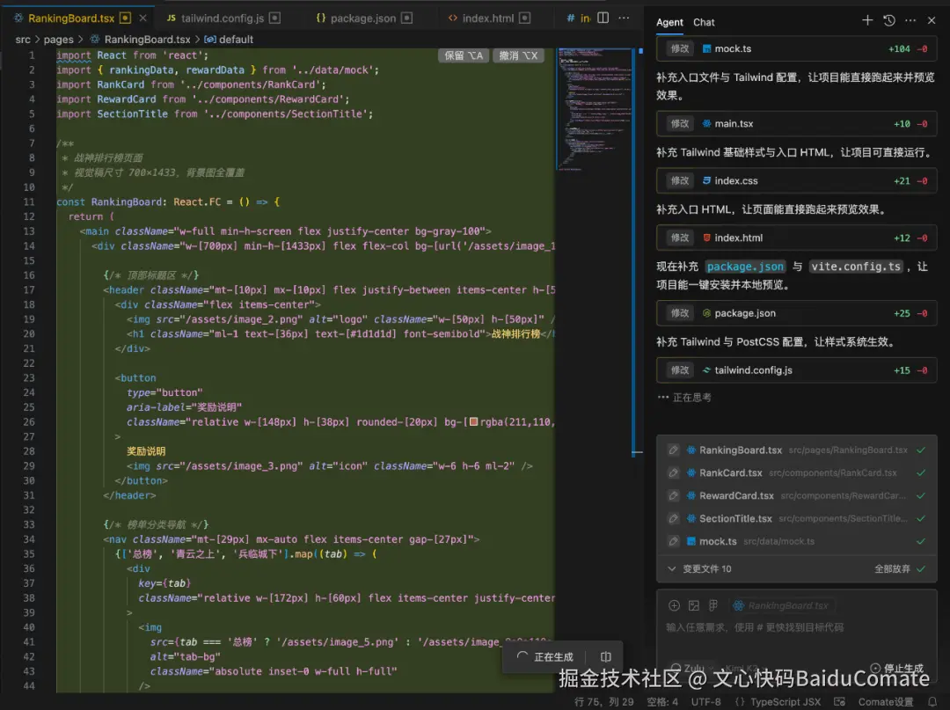
Task: Click the edit pencil for RankingBoard.tsx
Action: tap(673, 450)
